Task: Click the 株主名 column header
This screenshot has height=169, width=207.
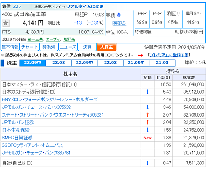Action: 70,74
